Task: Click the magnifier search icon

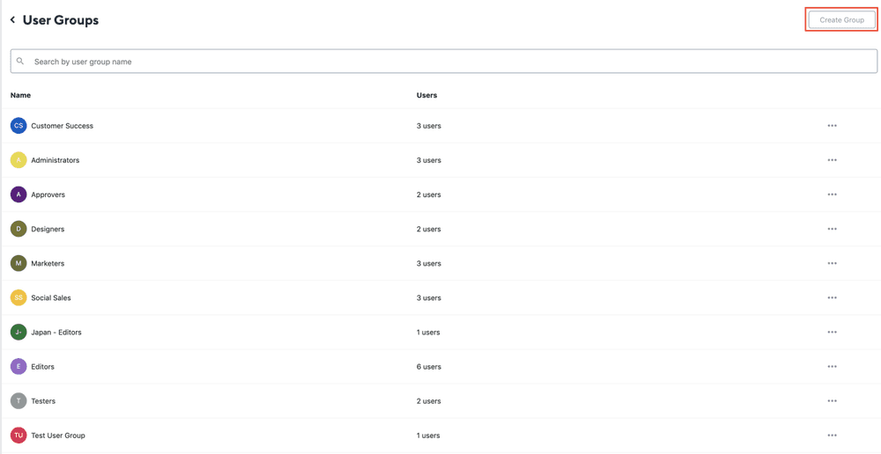Action: tap(20, 62)
